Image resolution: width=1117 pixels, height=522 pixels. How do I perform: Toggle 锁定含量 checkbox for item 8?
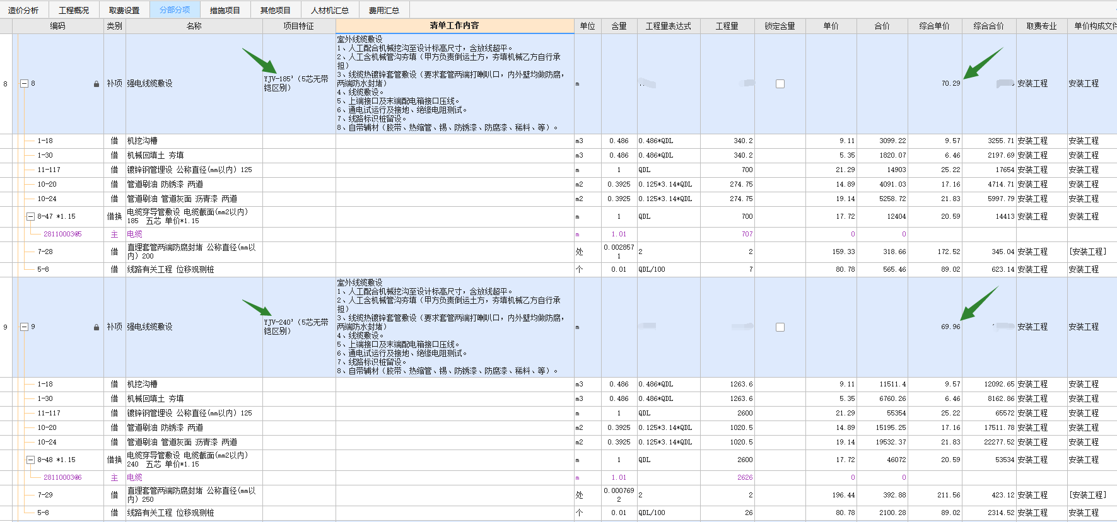[780, 84]
